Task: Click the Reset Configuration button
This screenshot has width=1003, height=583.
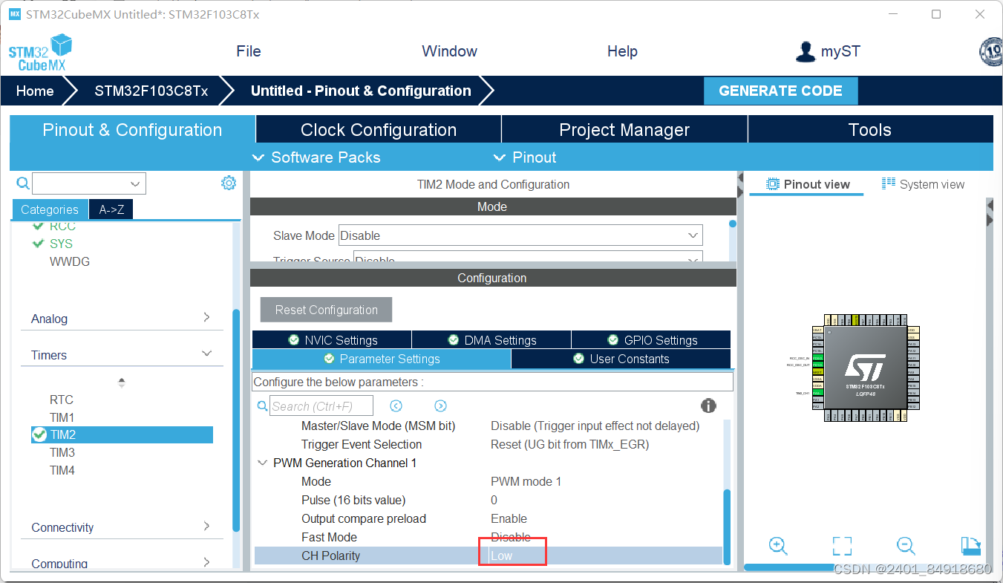Action: pyautogui.click(x=326, y=310)
